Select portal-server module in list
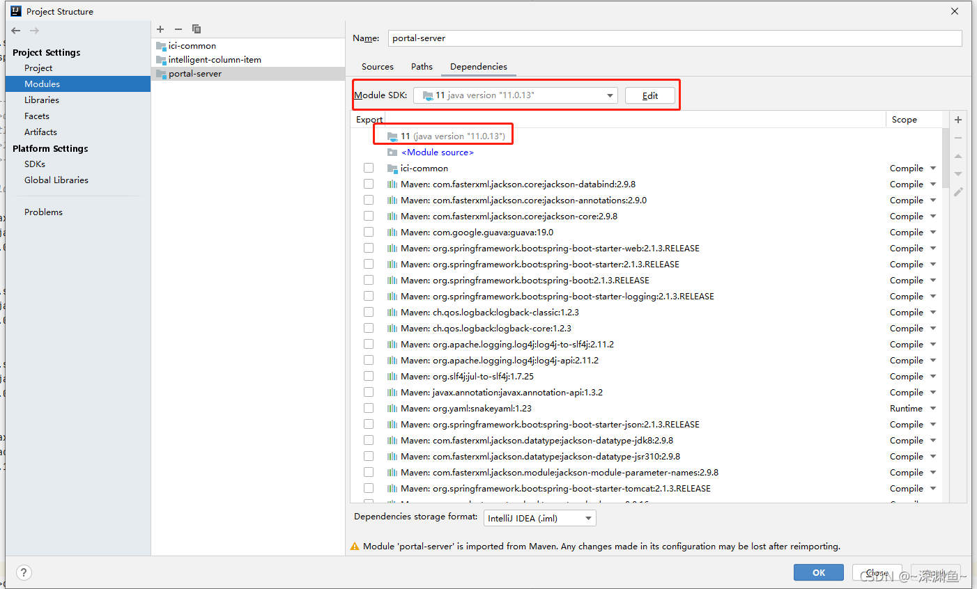977x589 pixels. (248, 74)
